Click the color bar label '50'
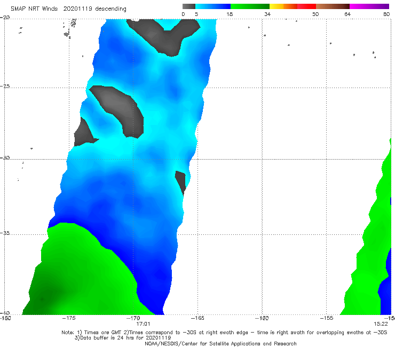The image size is (395, 347). 315,14
